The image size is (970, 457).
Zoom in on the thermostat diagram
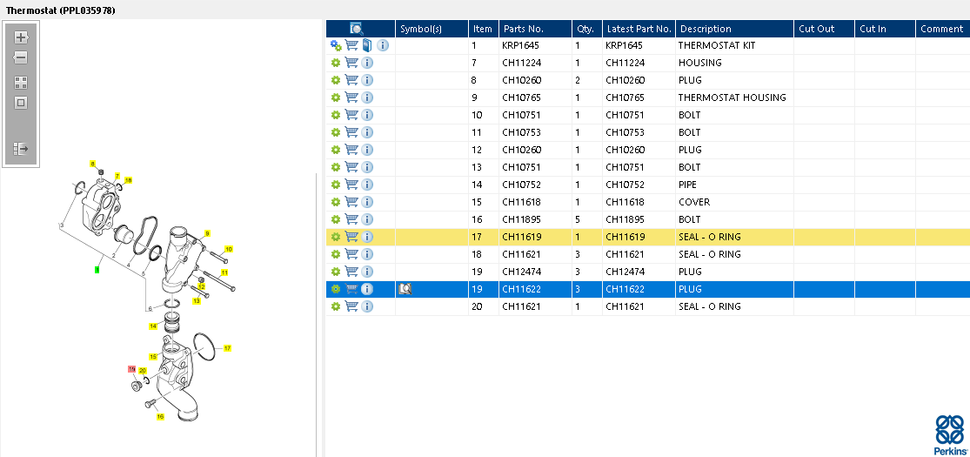(x=21, y=37)
